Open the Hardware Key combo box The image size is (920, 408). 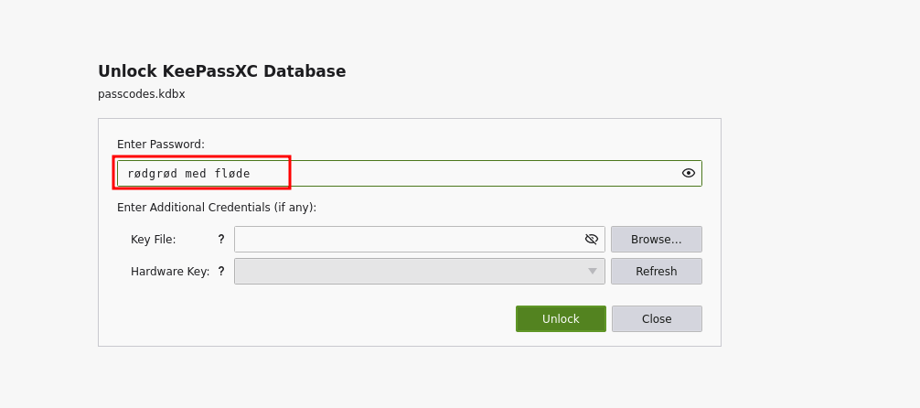click(x=412, y=272)
